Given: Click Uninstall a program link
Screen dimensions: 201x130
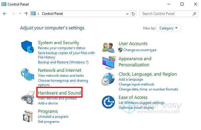Looking at the screenshot, I should [x=53, y=117].
